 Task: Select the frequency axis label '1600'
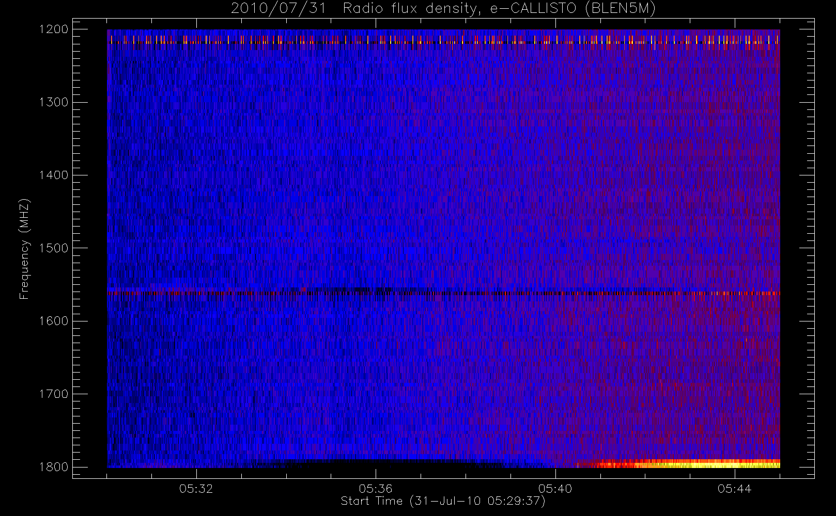[54, 321]
